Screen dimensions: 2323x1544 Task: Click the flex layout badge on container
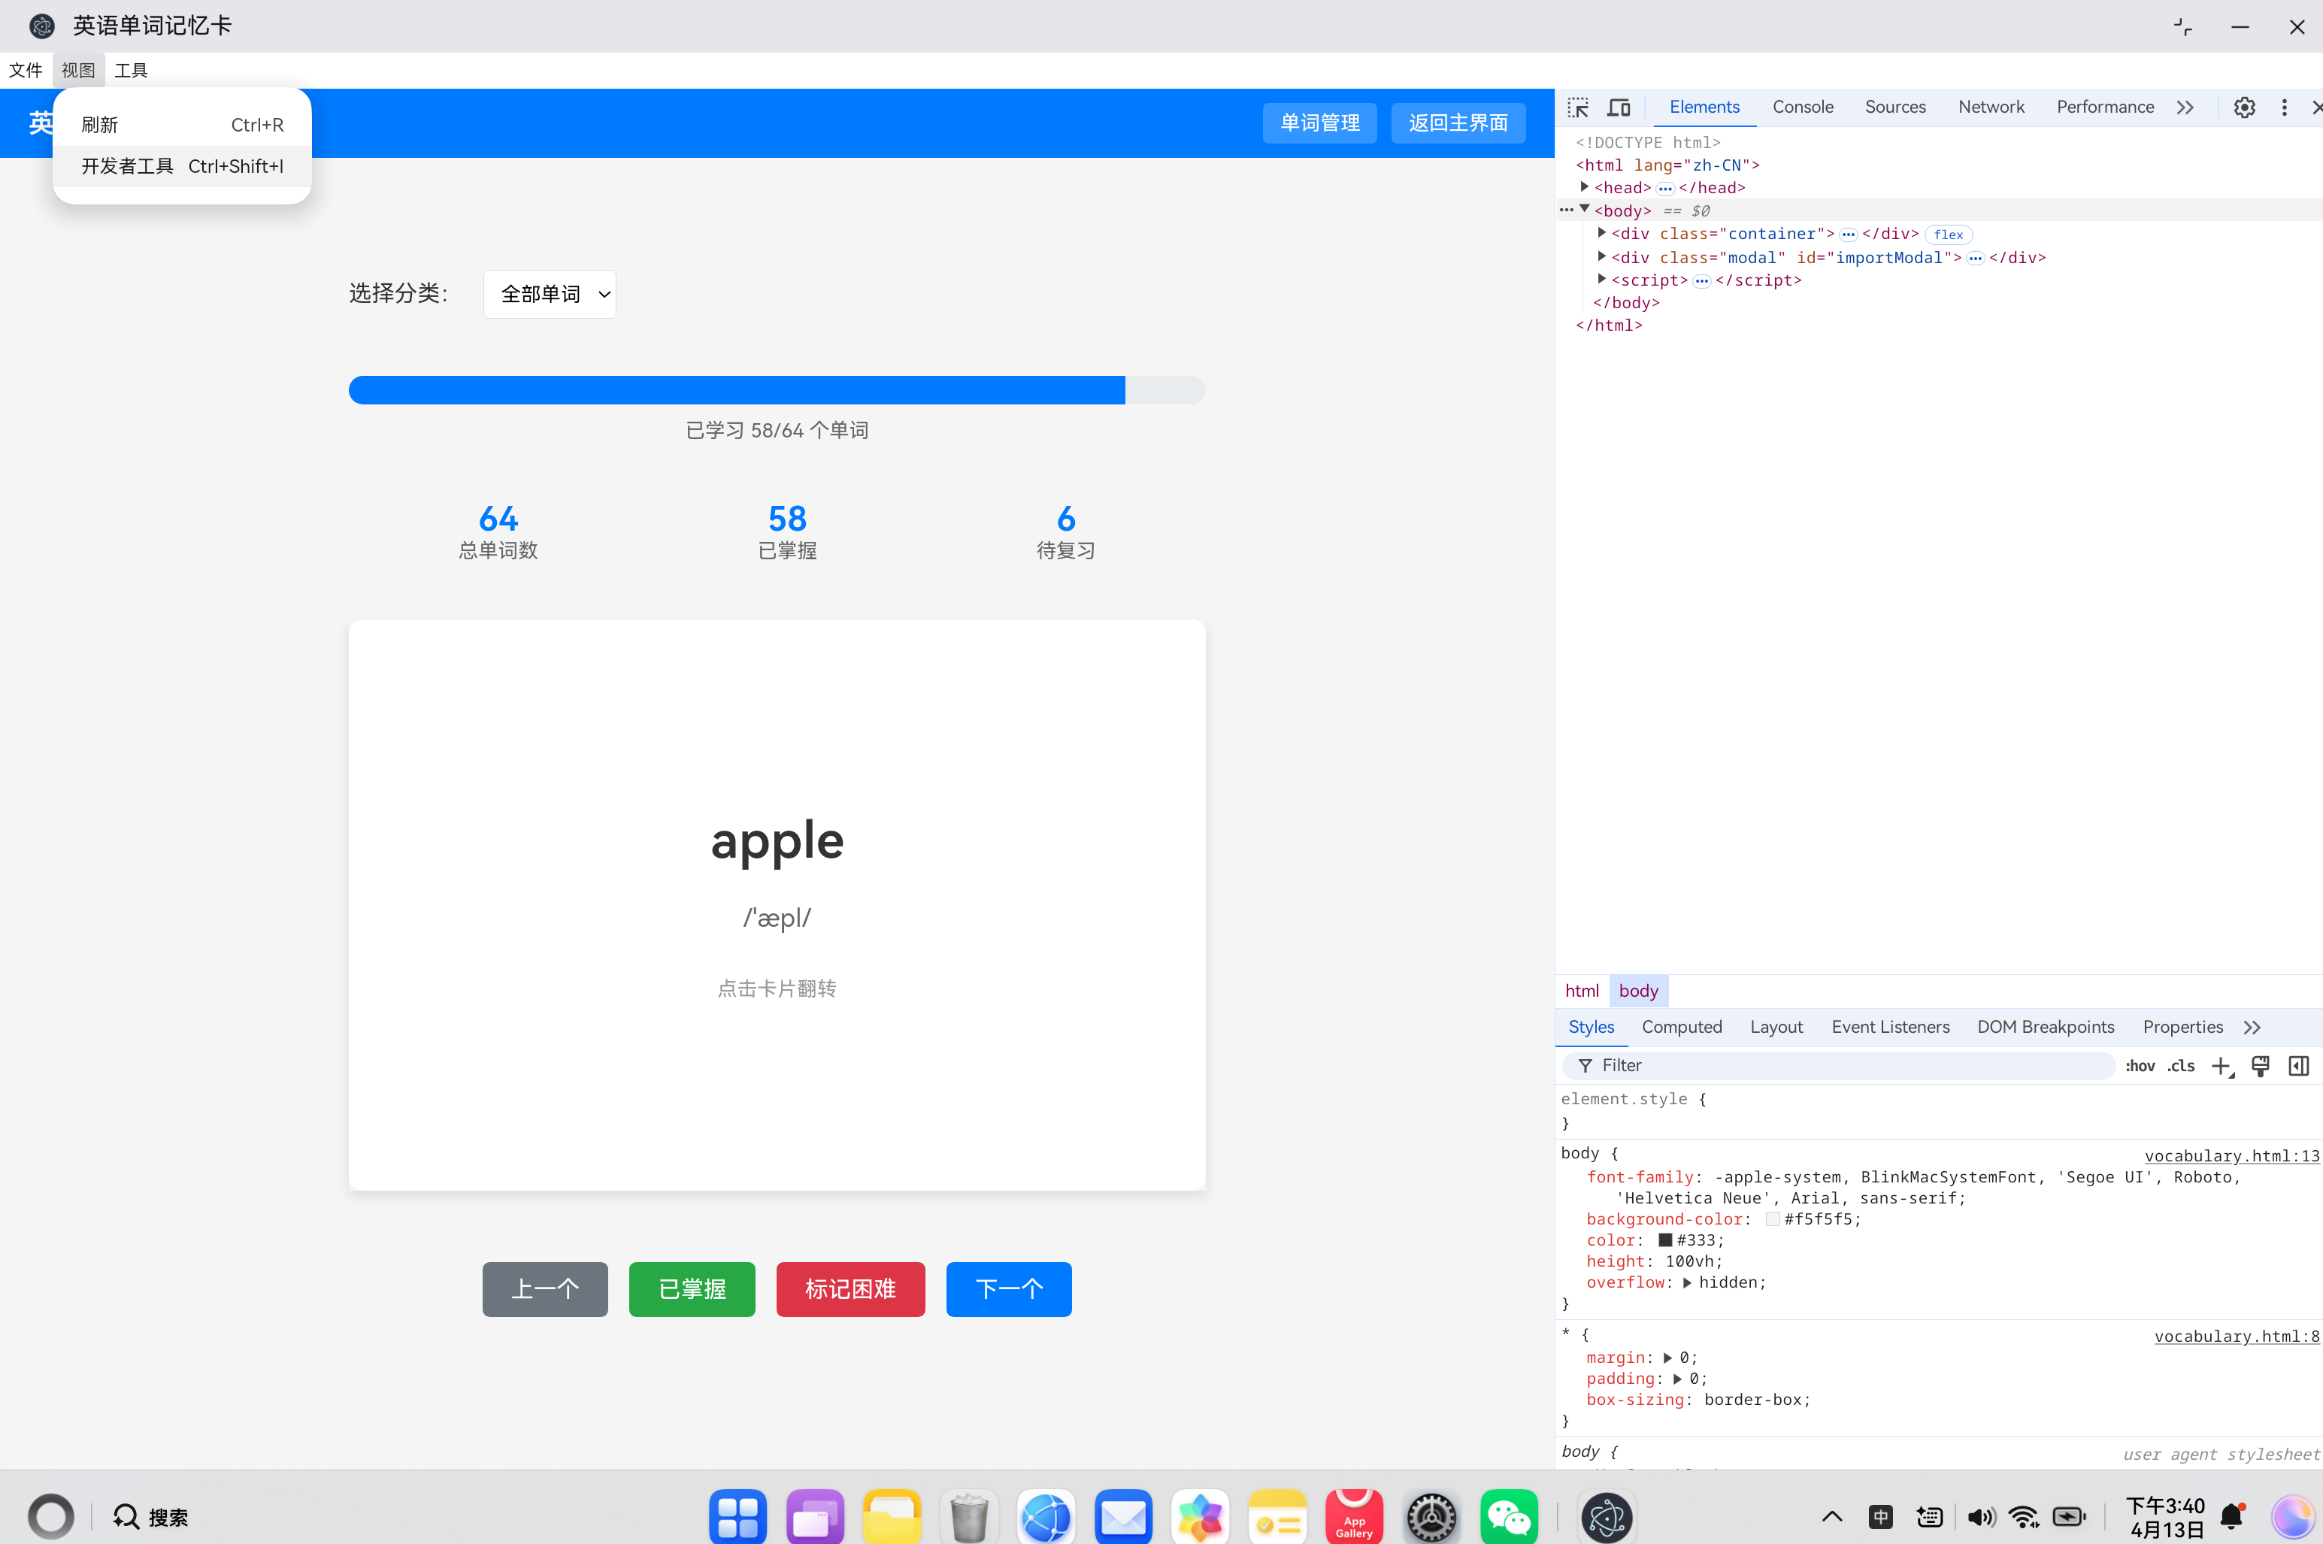[1948, 235]
